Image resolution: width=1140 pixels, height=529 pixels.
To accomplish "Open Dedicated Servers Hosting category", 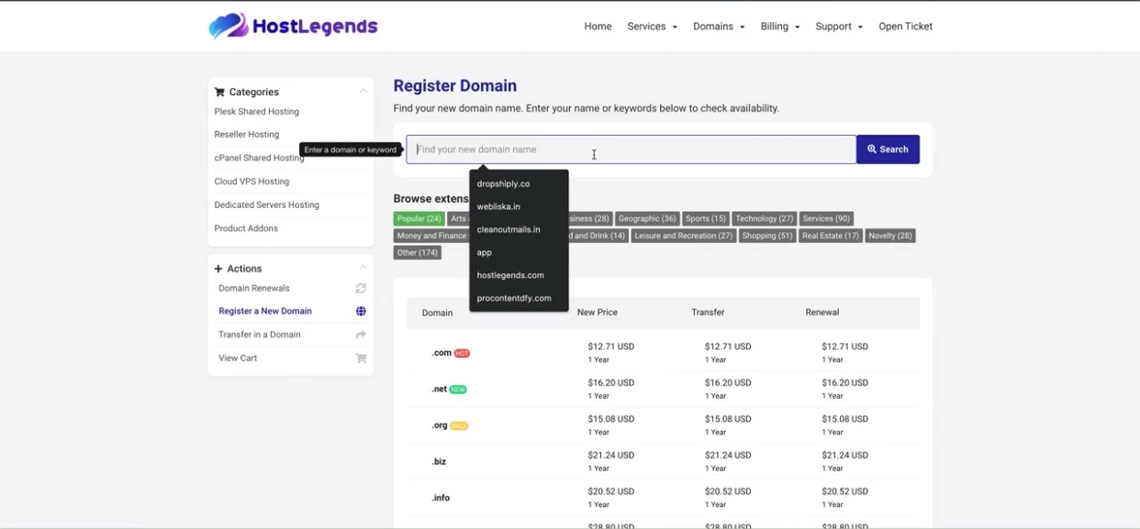I will pos(267,205).
